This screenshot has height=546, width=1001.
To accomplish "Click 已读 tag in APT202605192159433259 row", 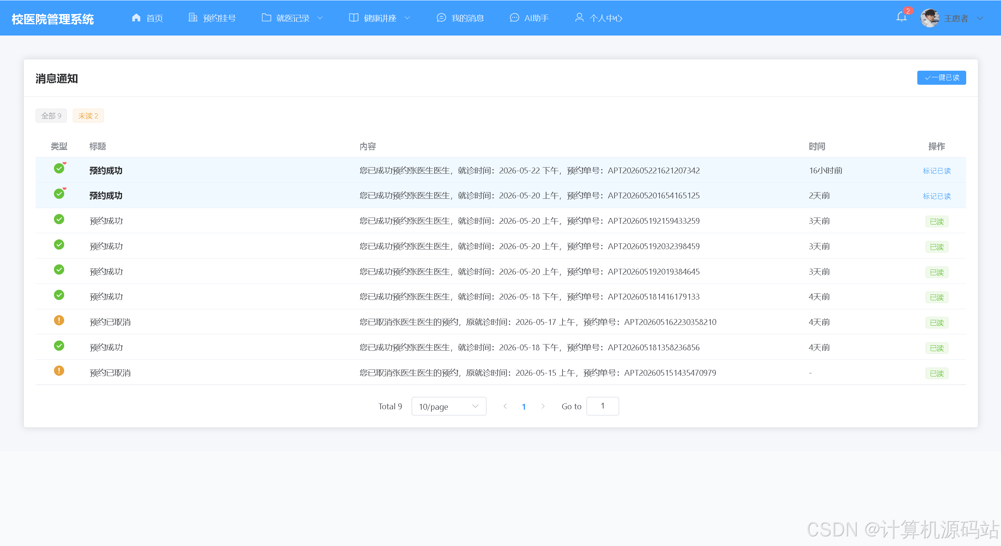I will 937,221.
